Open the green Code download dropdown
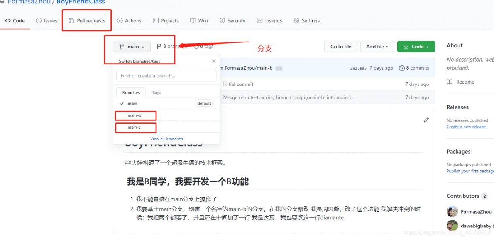 pyautogui.click(x=416, y=47)
